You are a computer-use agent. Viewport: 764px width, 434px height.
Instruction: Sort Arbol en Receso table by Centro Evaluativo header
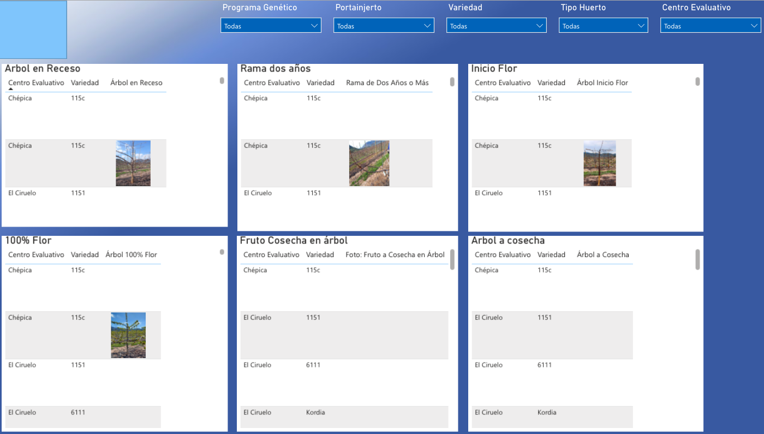(x=36, y=83)
